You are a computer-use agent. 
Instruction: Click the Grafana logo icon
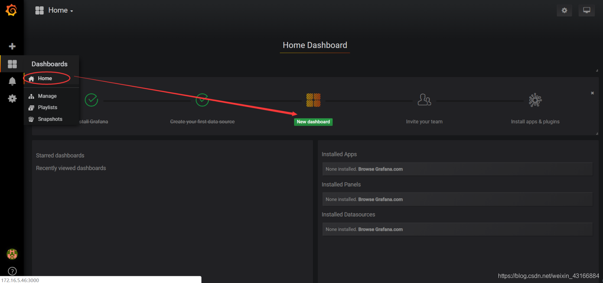tap(12, 10)
